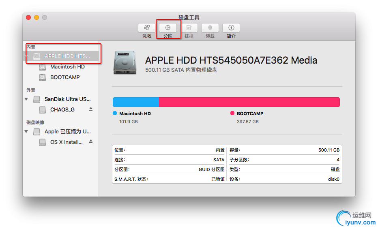
Task: Click the disk title APPLE HDD HTS545050A7E362 Media
Action: click(x=231, y=60)
